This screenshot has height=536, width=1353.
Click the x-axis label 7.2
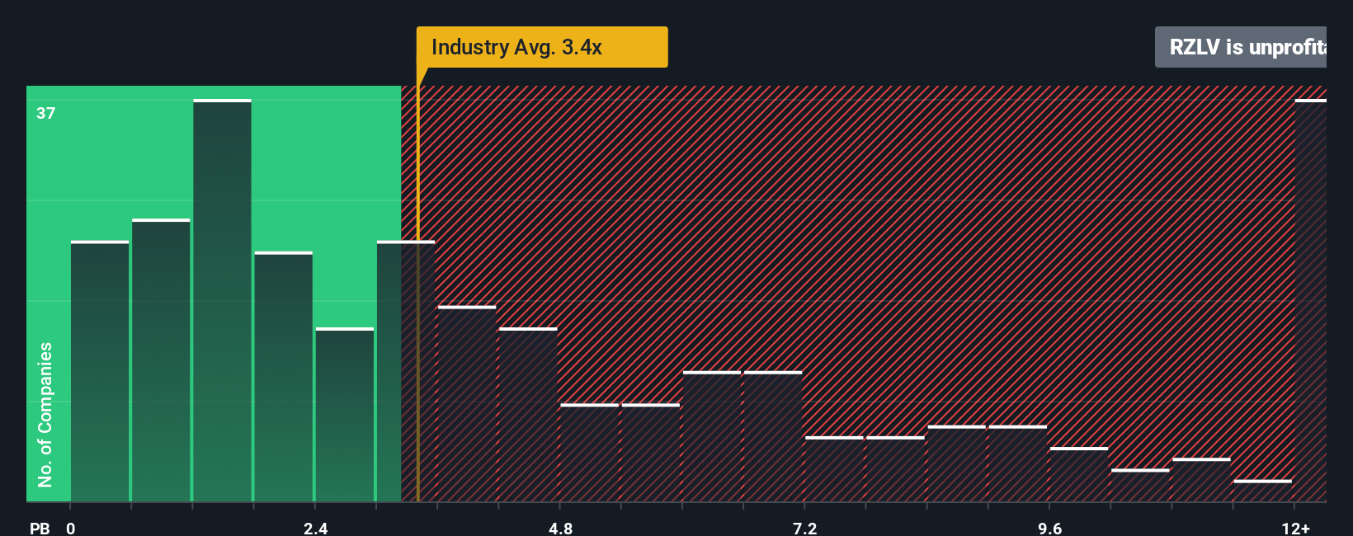[x=804, y=528]
